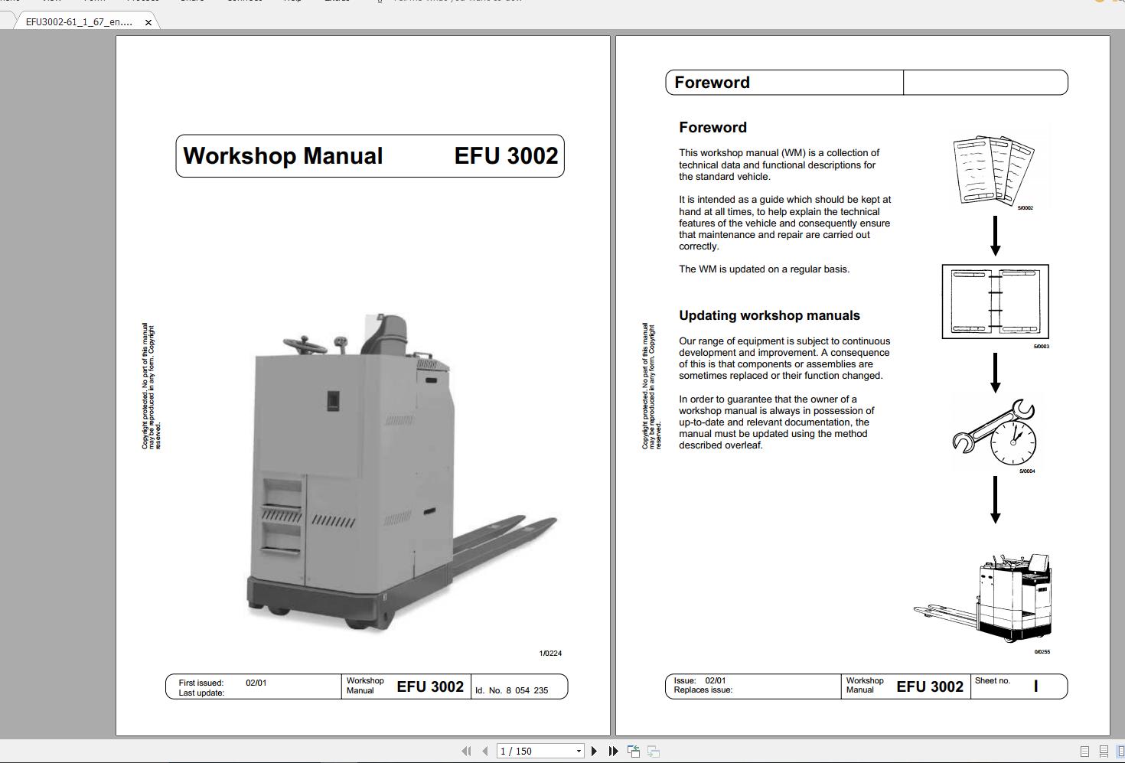Skip to the last page
The width and height of the screenshot is (1125, 763).
(613, 751)
